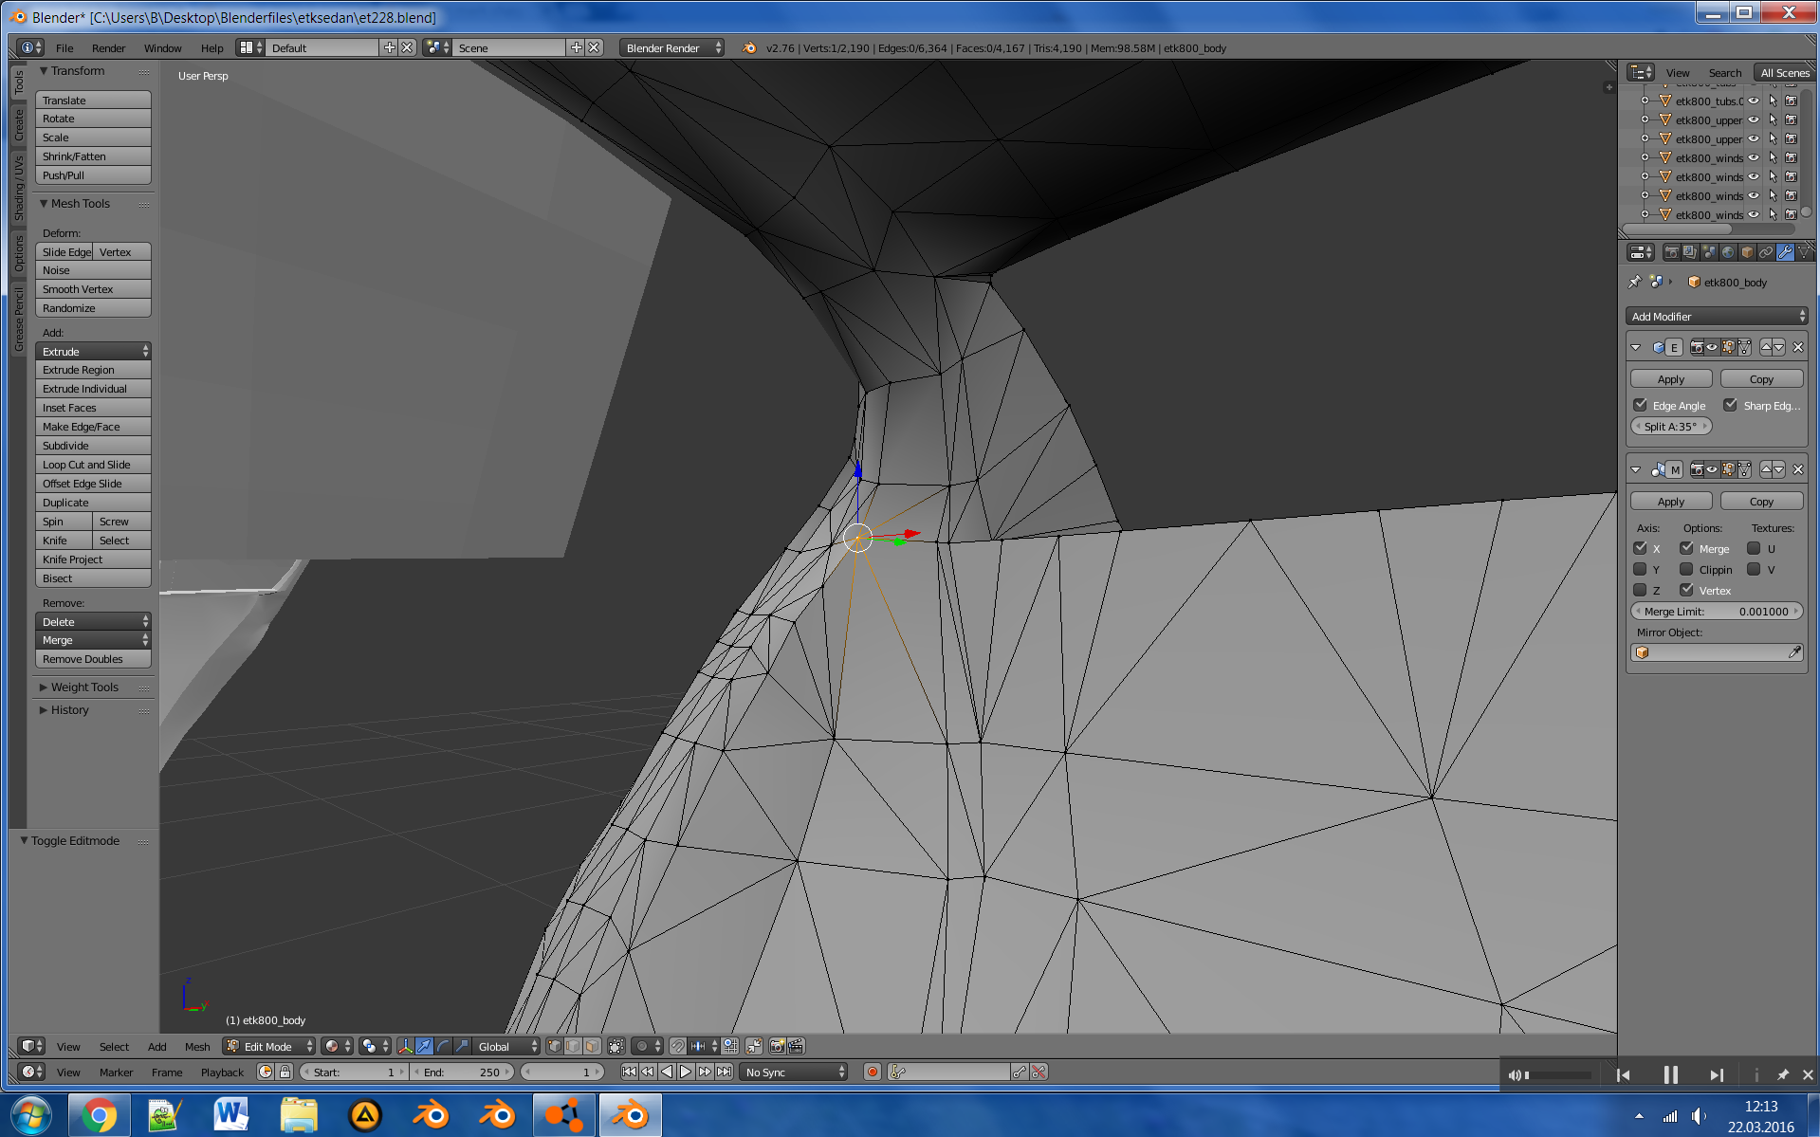Click the Knife Project button
1820x1137 pixels.
tap(93, 559)
